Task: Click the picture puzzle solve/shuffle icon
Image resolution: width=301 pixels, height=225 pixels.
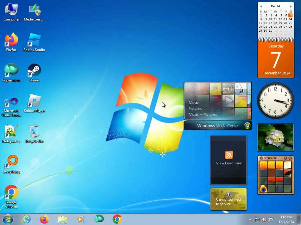Action: 290,158
